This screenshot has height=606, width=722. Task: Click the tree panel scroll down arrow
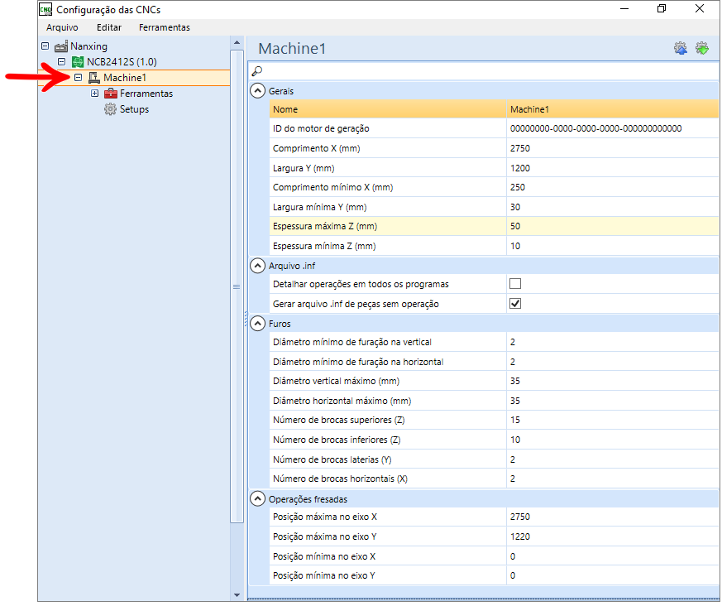tap(237, 595)
